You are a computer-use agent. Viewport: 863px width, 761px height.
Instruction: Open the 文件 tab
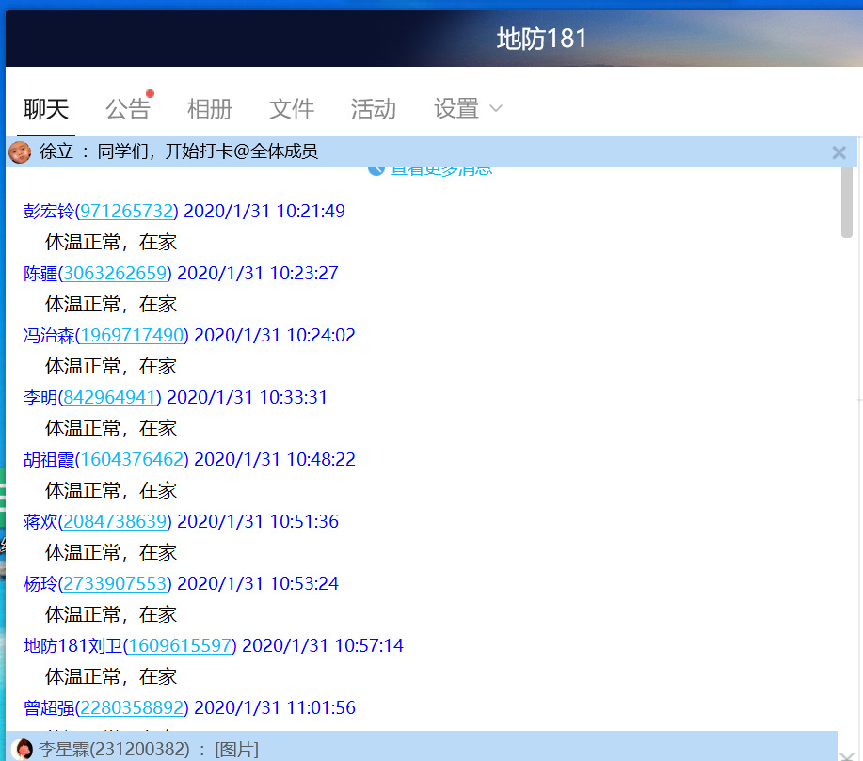click(292, 109)
